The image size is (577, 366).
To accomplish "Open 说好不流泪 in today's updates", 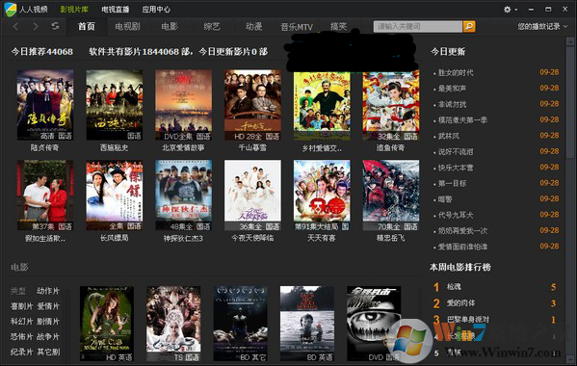I will pos(456,152).
